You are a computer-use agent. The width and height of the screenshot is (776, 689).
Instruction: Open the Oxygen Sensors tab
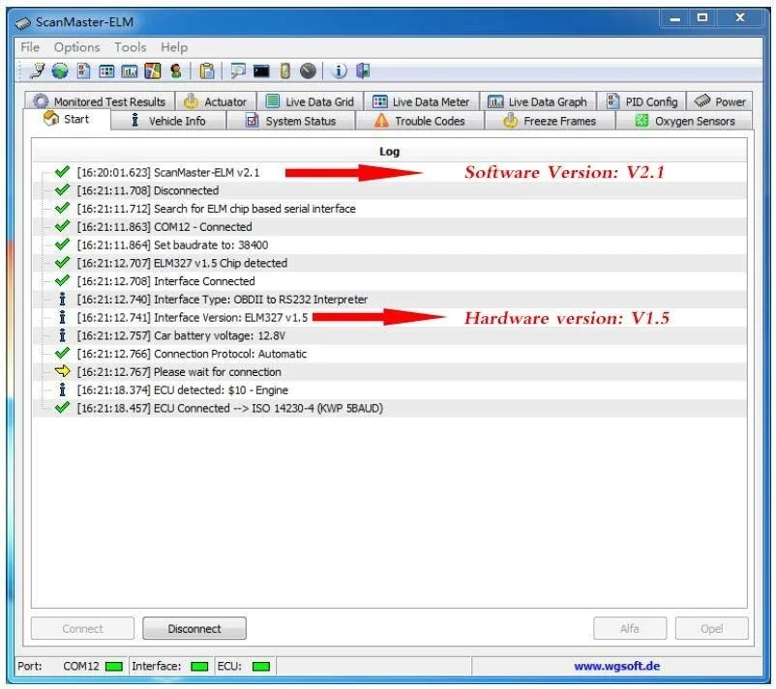[x=684, y=121]
